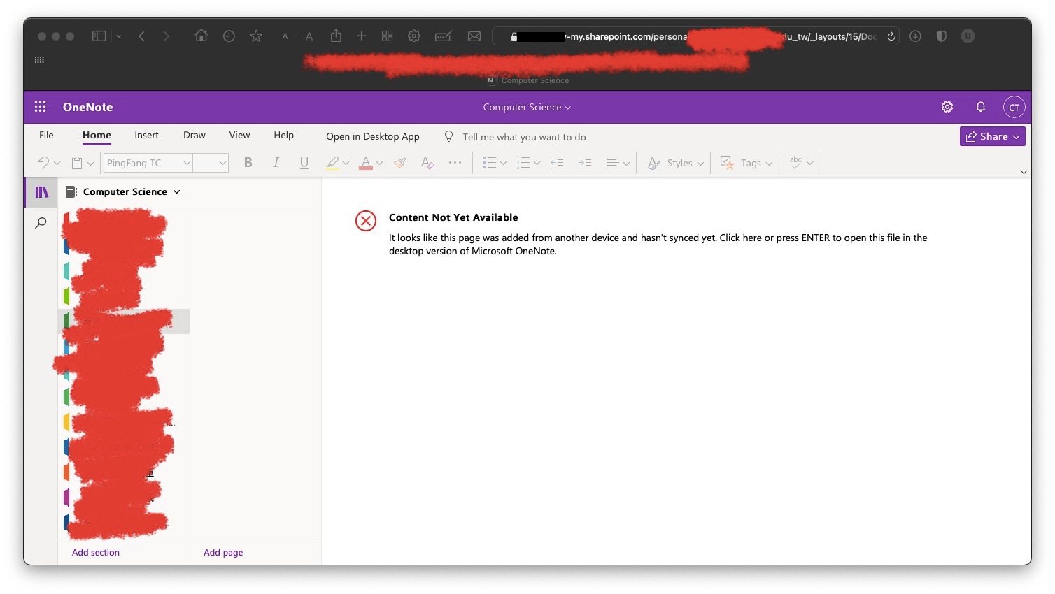This screenshot has width=1055, height=594.
Task: Open the Tags dropdown
Action: 746,163
